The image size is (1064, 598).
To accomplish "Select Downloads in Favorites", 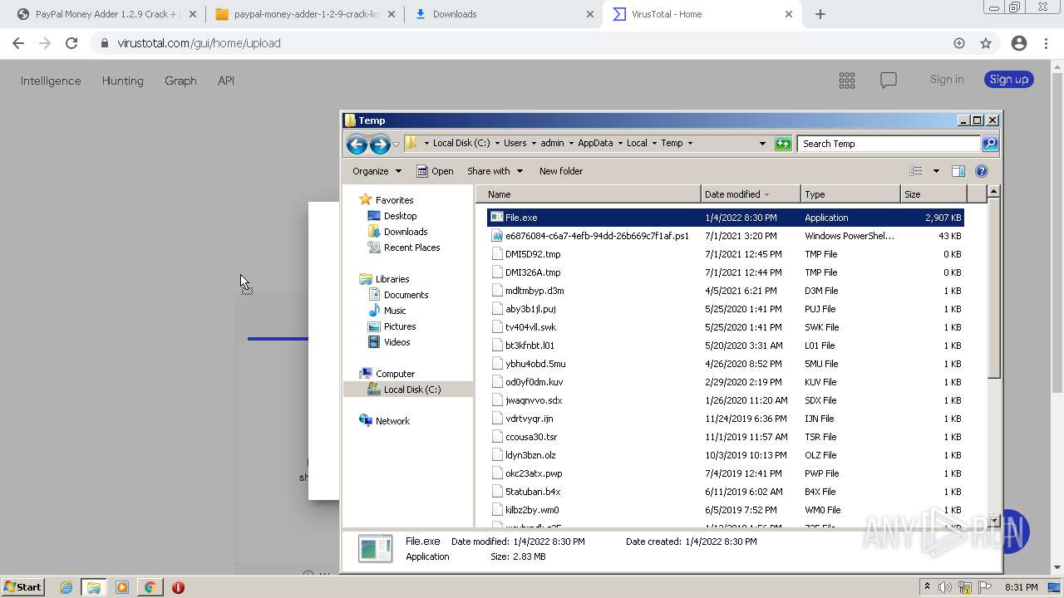I will 405,232.
